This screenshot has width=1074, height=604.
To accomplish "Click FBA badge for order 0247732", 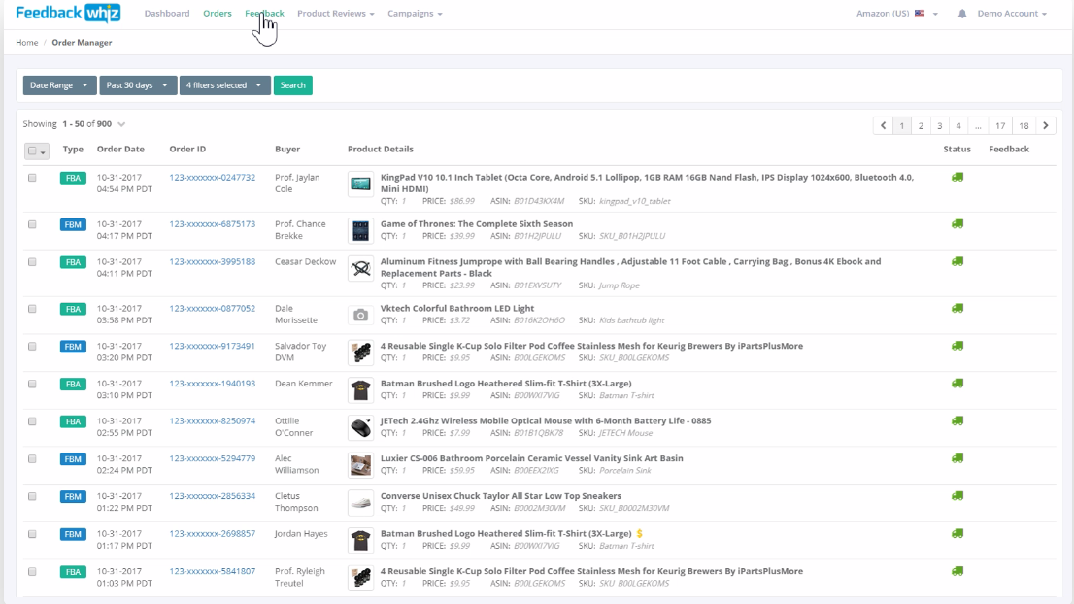I will (73, 178).
